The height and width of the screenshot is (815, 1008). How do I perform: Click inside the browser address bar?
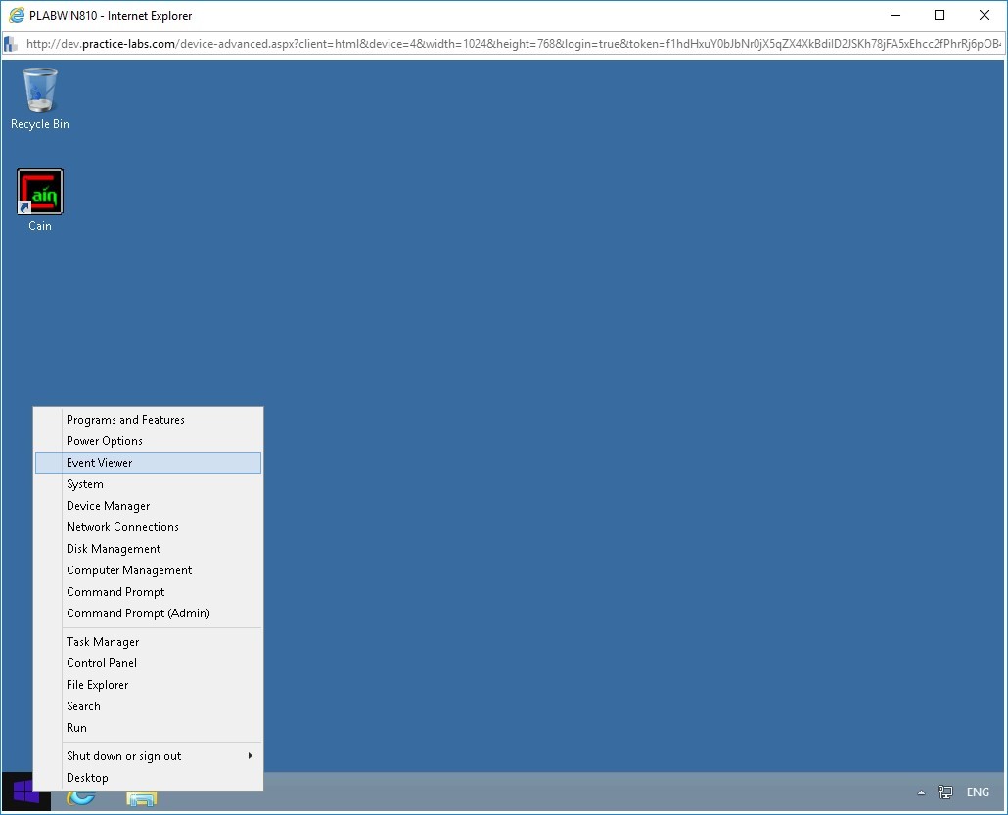click(x=391, y=44)
